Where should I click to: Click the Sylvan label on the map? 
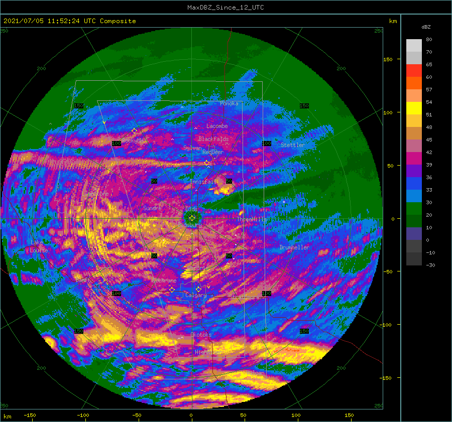(192, 148)
